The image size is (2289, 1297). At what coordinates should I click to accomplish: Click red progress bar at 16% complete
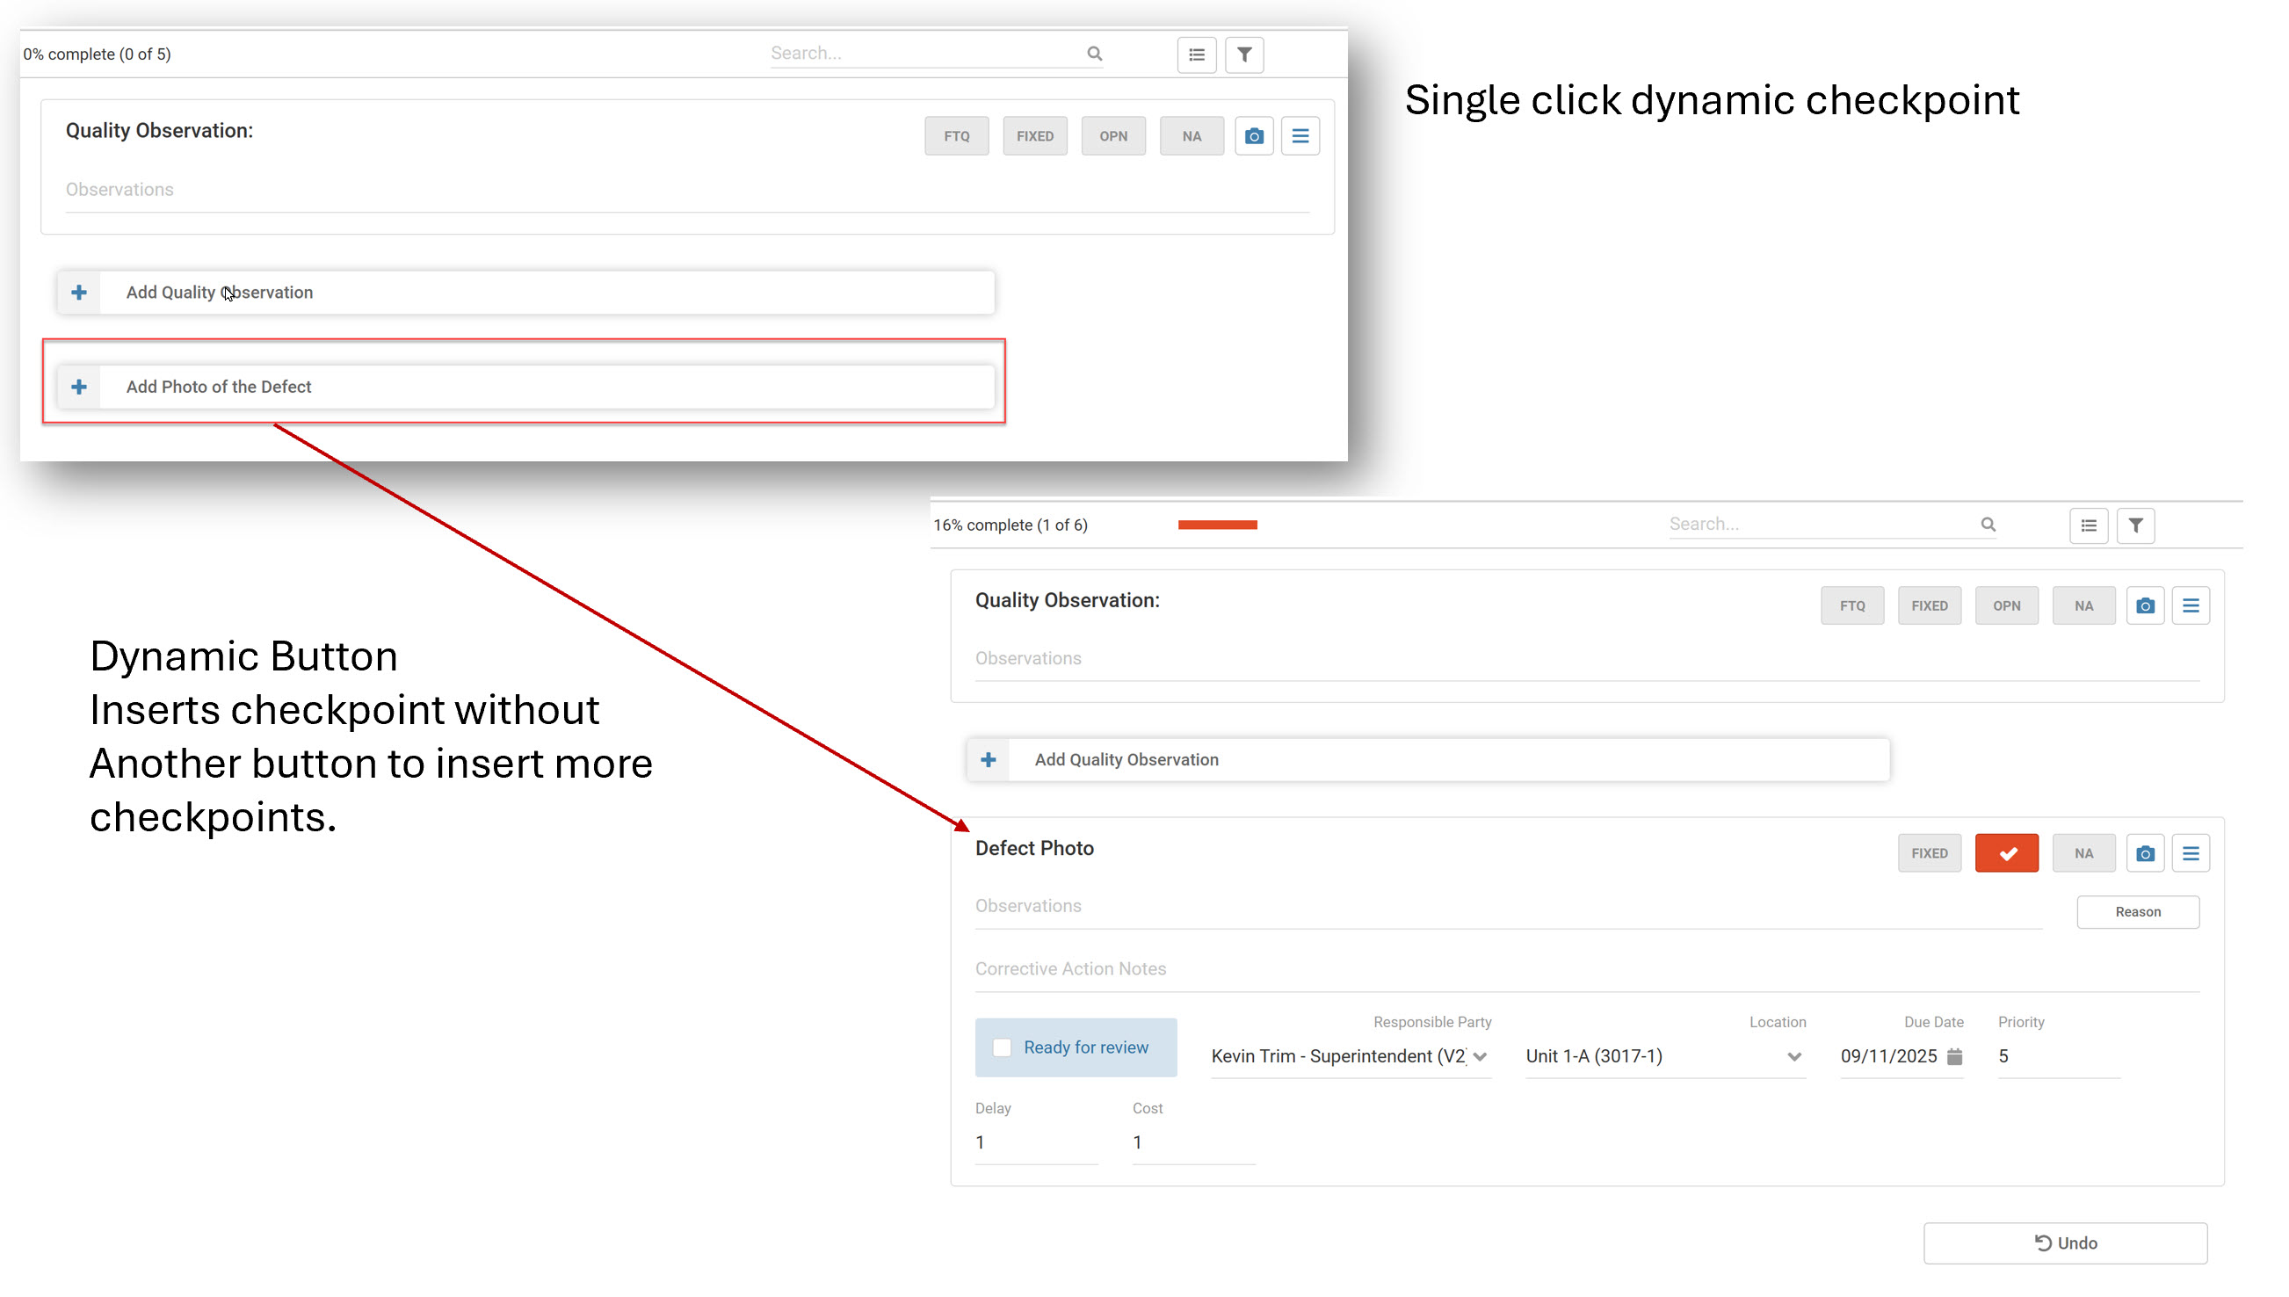tap(1218, 525)
